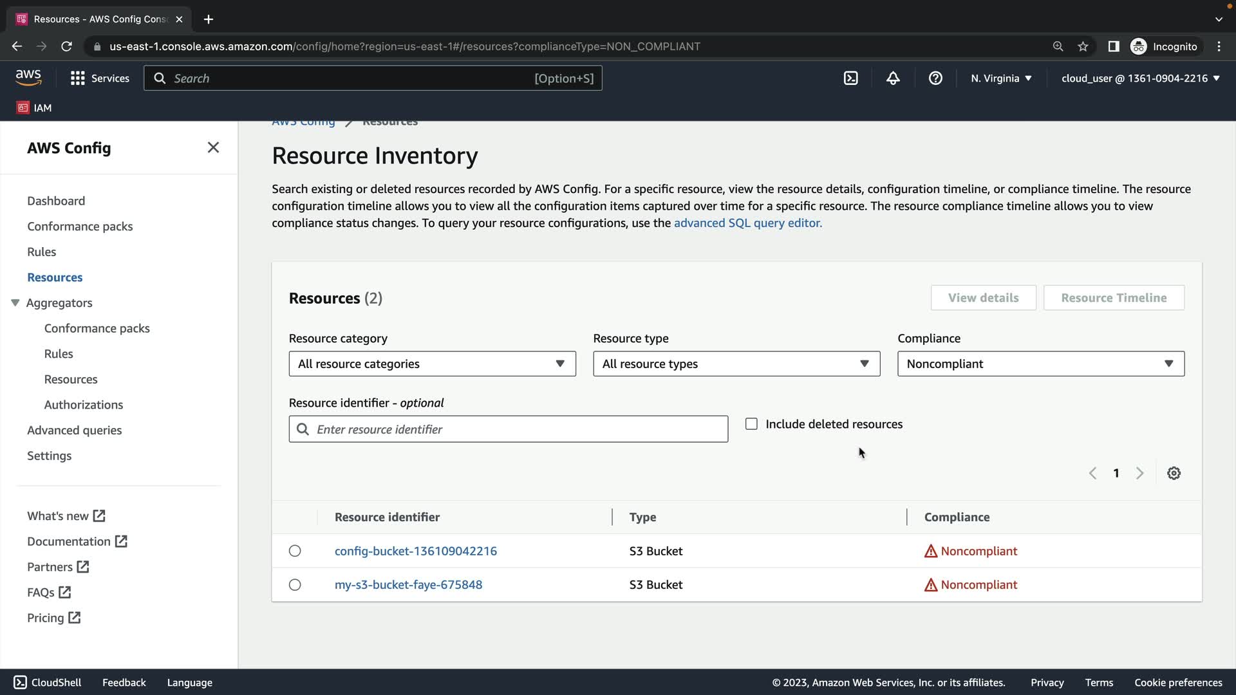1236x695 pixels.
Task: Select my-s3-bucket-faye-675848 radio button
Action: pos(295,585)
